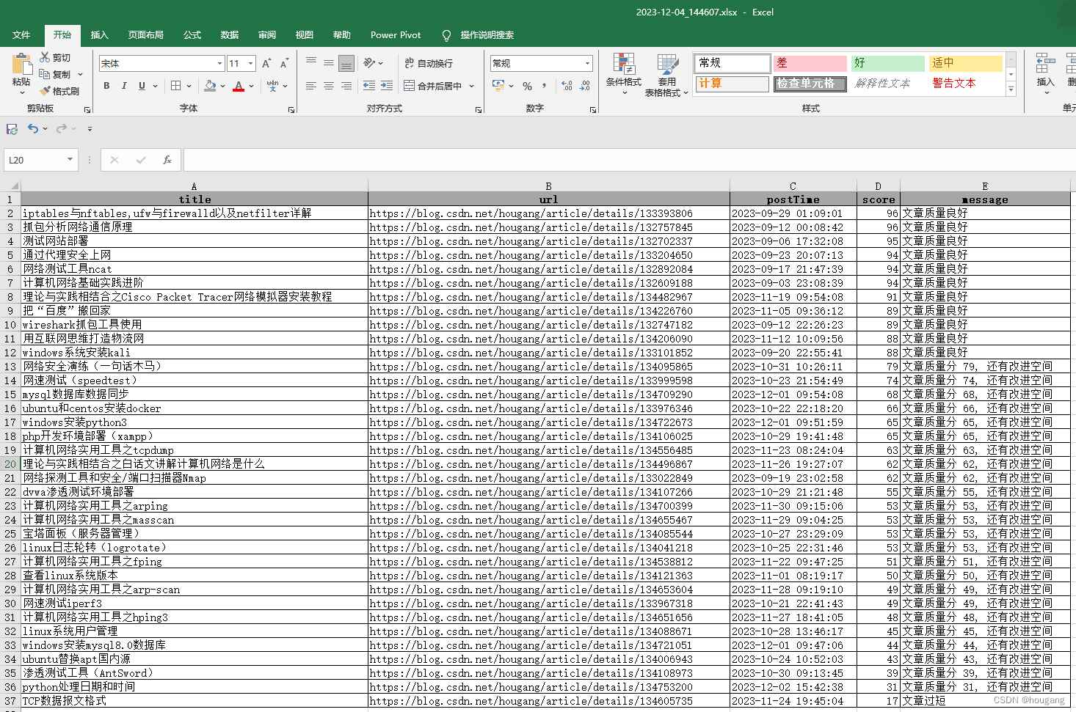Switch to the 插入 (Insert) tab

coord(99,35)
